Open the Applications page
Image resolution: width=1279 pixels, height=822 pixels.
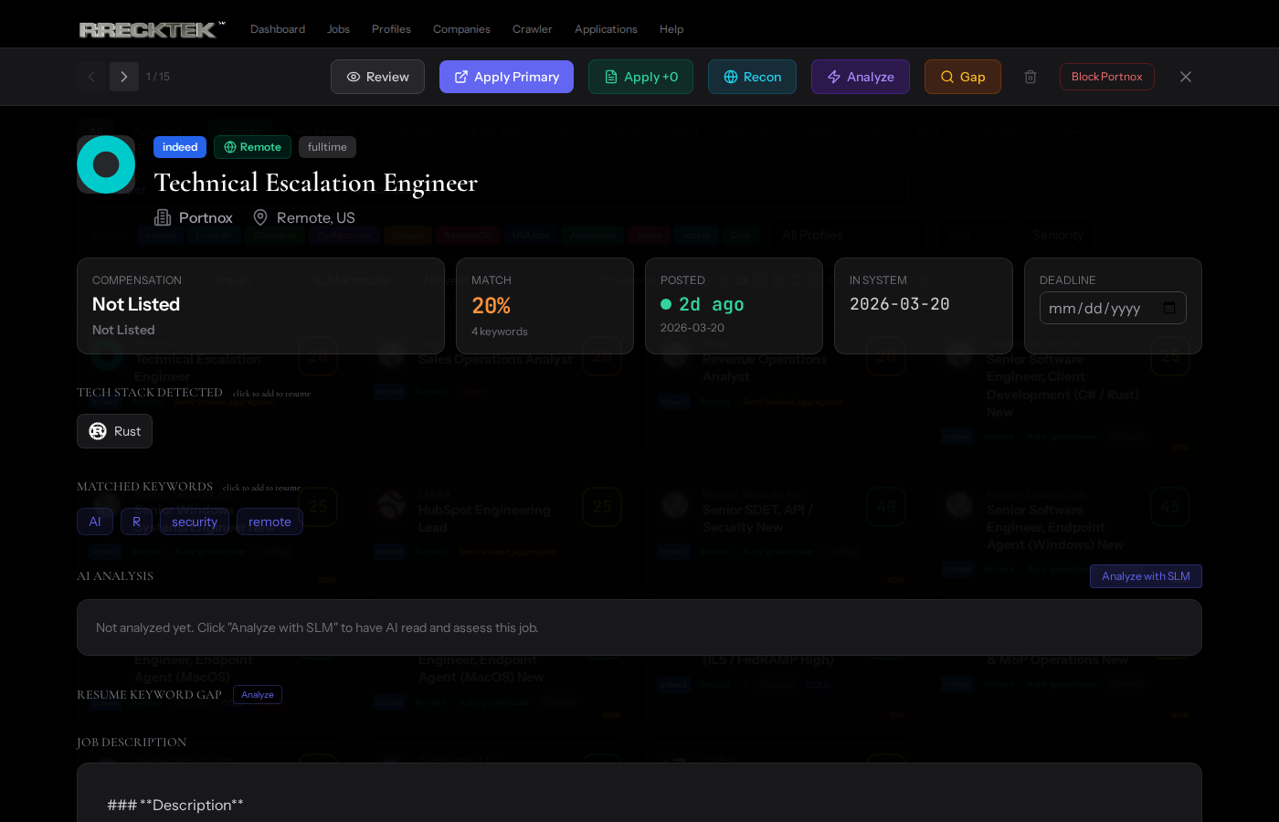point(606,29)
